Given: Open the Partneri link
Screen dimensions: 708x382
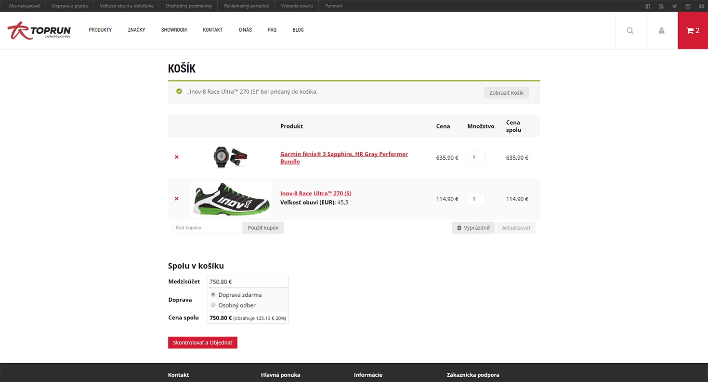Looking at the screenshot, I should pos(334,6).
